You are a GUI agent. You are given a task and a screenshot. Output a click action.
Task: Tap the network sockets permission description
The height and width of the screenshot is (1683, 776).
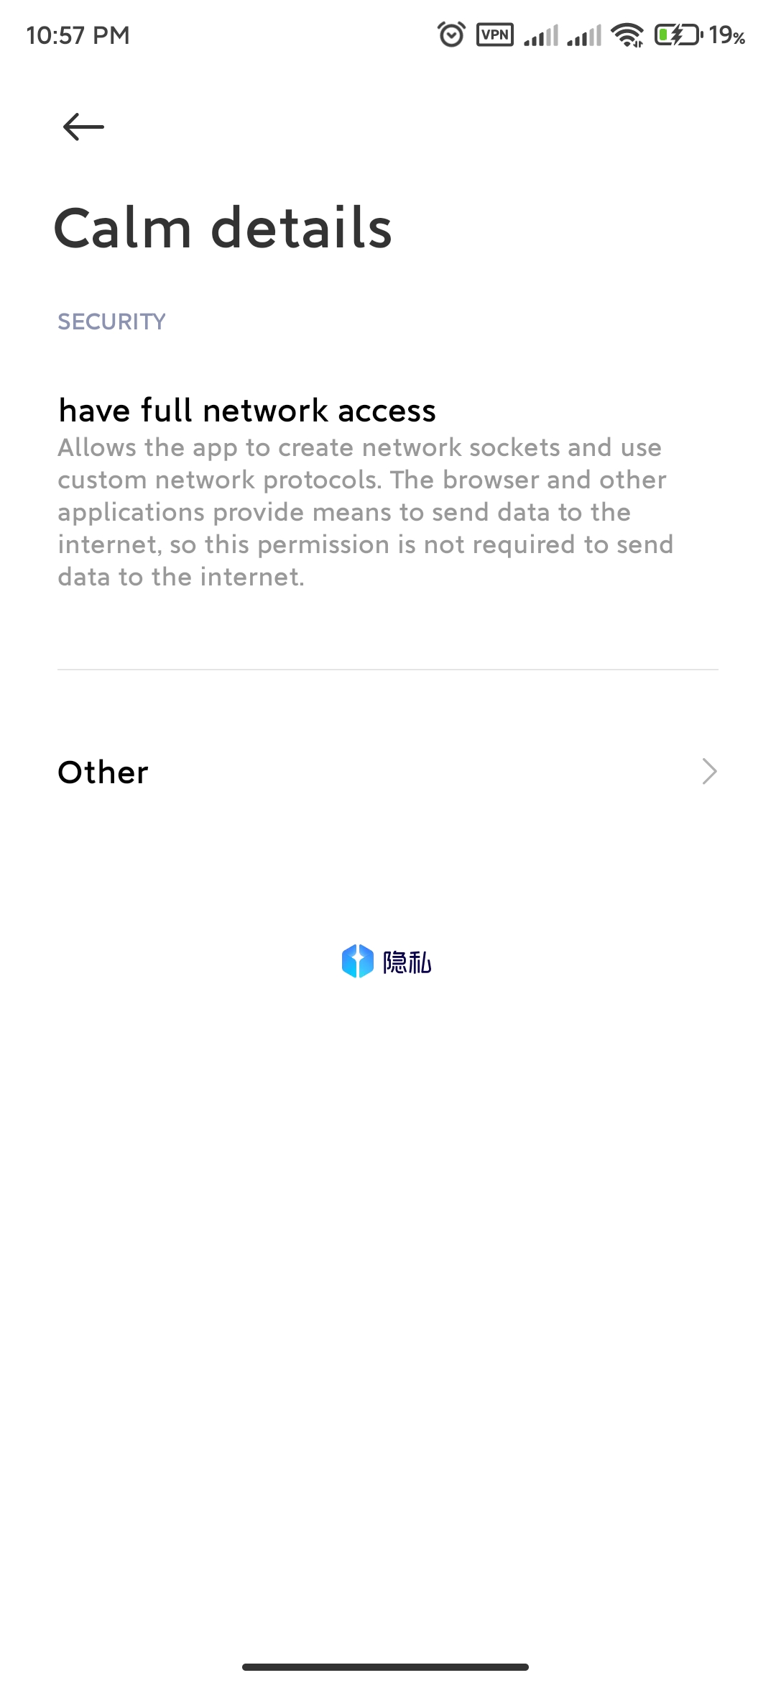(x=366, y=512)
